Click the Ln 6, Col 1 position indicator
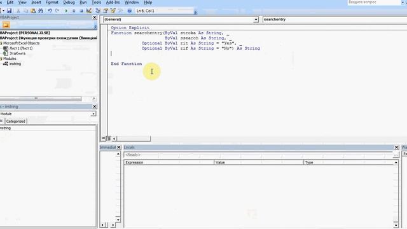This screenshot has height=229, width=407. tap(146, 11)
